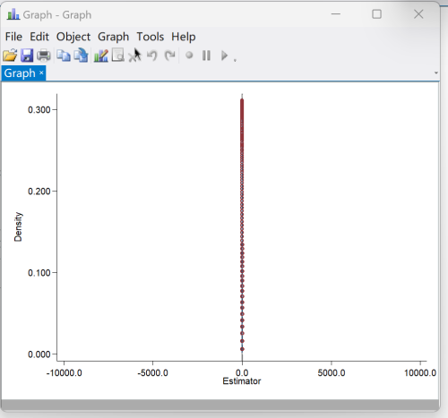Click the Undo arrow icon
Viewport: 448px width, 418px height.
[152, 55]
